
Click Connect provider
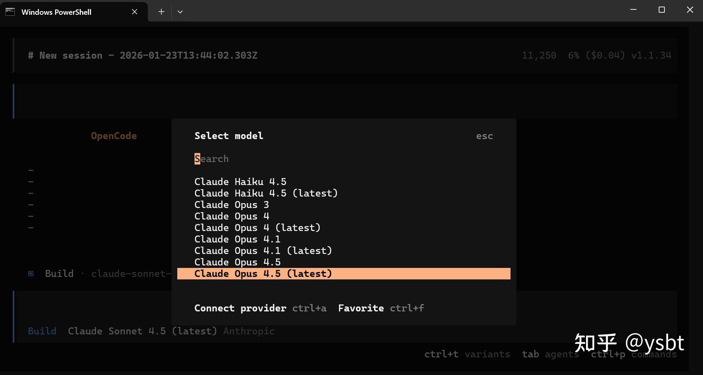[x=240, y=308]
